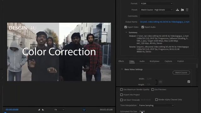Set In point marker icon

click(39, 110)
